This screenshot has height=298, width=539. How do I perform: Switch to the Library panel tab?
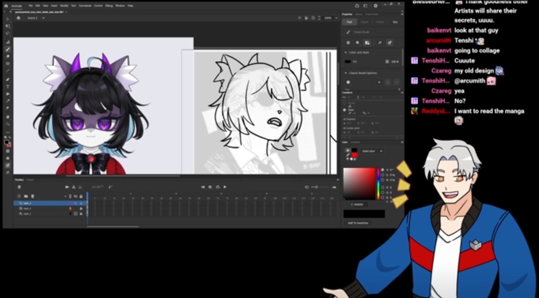click(x=359, y=14)
